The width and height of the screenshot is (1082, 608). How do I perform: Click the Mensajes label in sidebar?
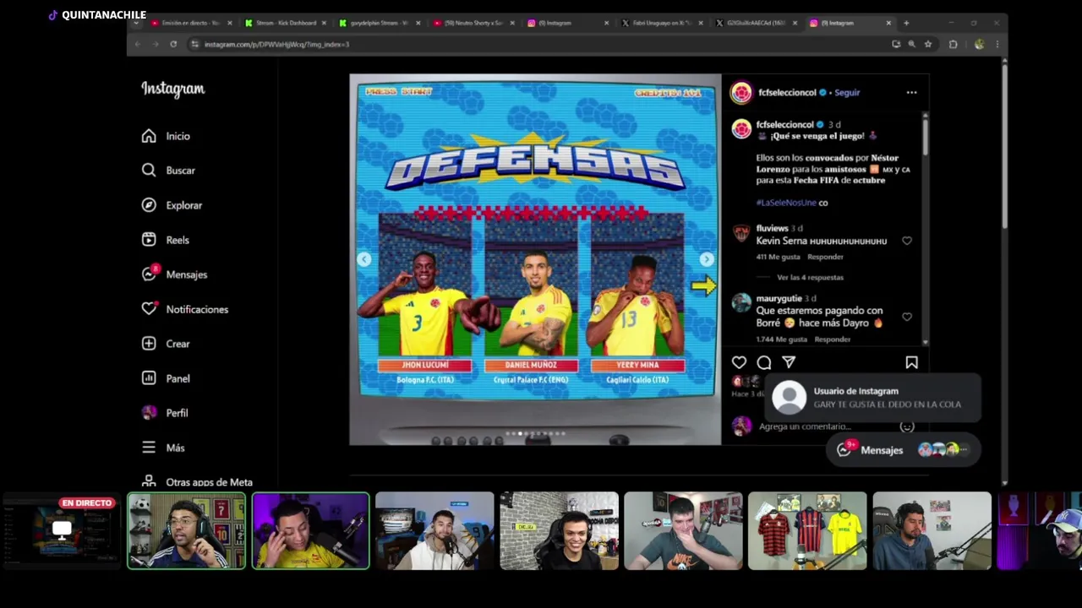coord(187,274)
